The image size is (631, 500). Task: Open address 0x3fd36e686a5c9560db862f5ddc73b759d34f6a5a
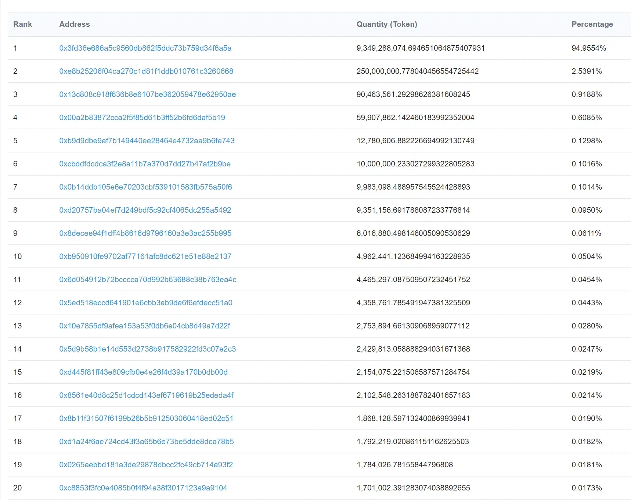[145, 48]
